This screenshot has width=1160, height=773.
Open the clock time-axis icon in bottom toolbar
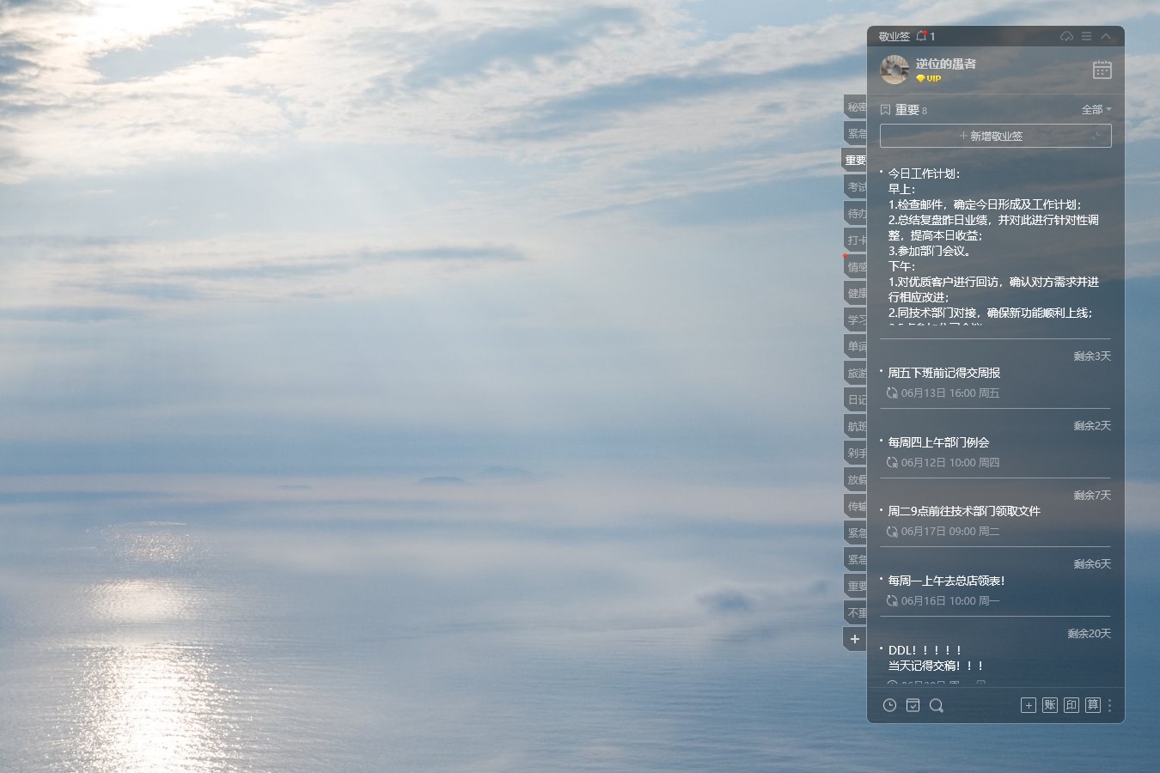889,705
